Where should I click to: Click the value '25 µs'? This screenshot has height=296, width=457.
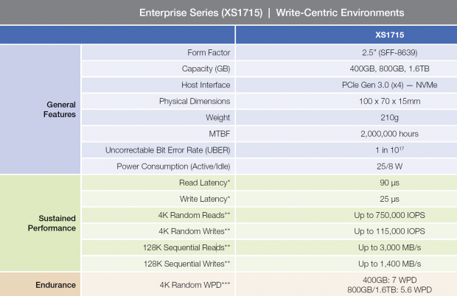point(389,199)
